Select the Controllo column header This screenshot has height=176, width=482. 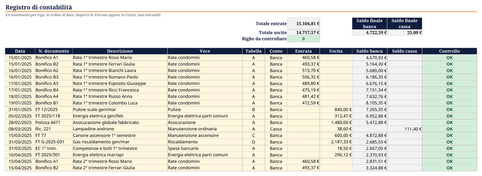coord(449,51)
